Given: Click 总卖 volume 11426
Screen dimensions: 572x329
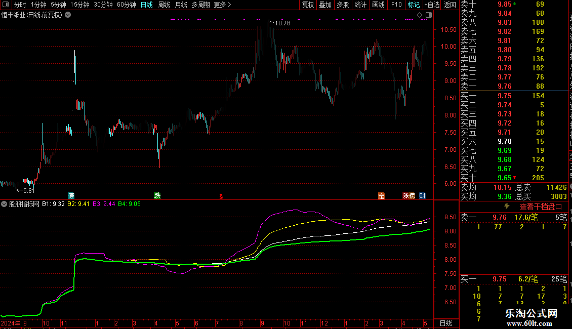Looking at the screenshot, I should pos(557,187).
